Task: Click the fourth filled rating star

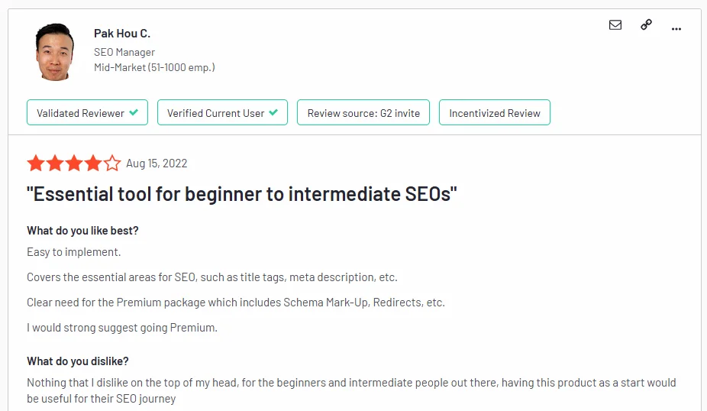Action: pyautogui.click(x=92, y=163)
